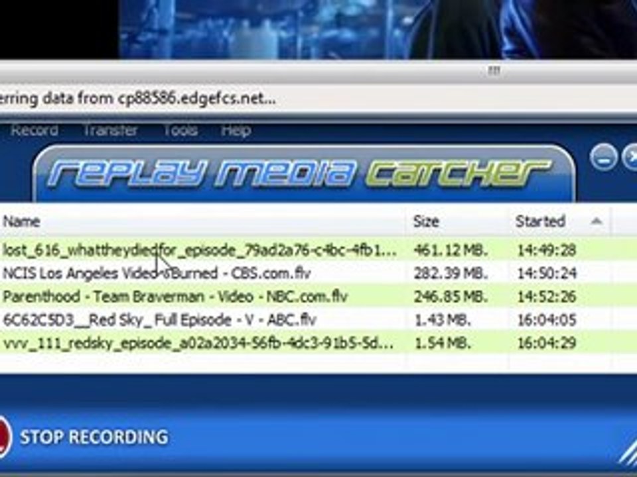Open the Help menu
The height and width of the screenshot is (477, 637).
tap(236, 131)
